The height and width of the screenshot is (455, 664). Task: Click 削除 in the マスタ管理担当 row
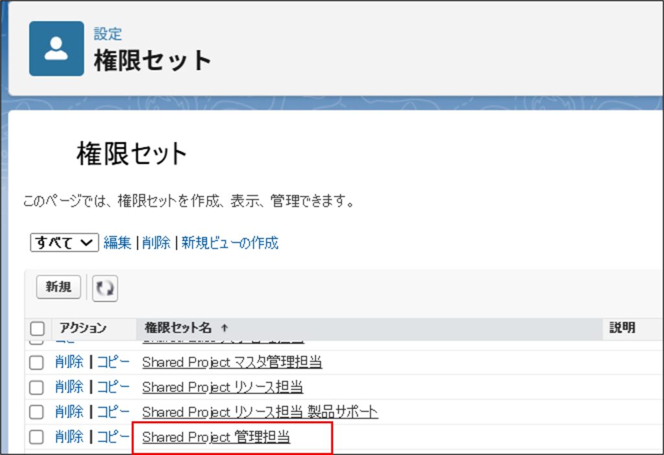[69, 362]
